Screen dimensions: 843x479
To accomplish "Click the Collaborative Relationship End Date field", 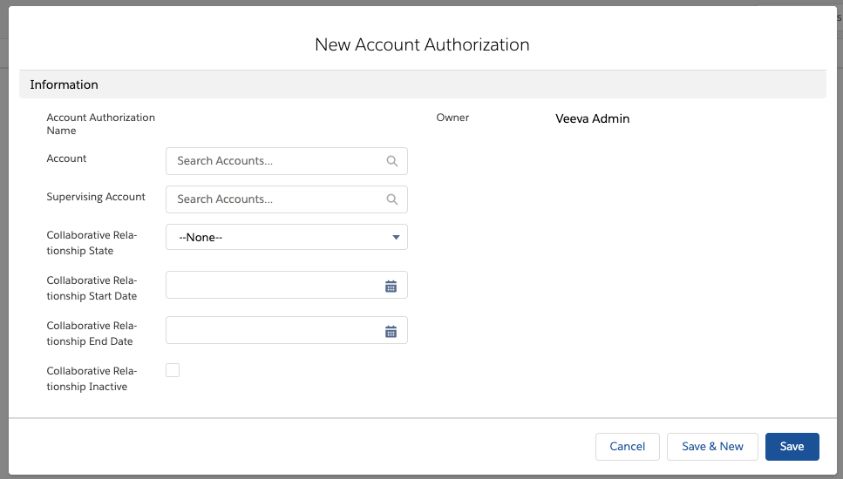I will [x=272, y=331].
